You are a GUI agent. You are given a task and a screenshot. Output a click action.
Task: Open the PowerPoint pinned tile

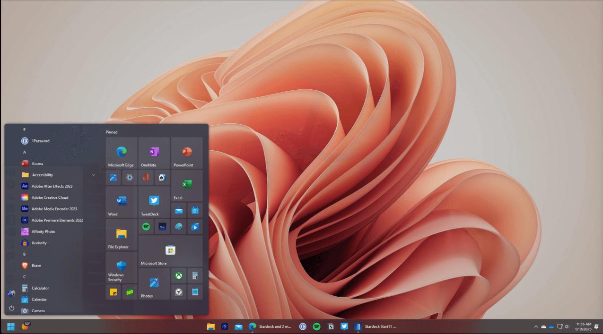coord(187,153)
